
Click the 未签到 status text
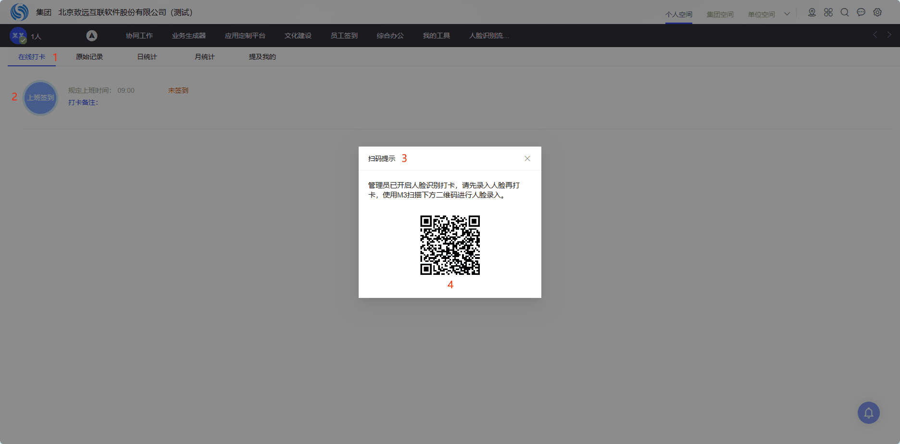click(178, 90)
